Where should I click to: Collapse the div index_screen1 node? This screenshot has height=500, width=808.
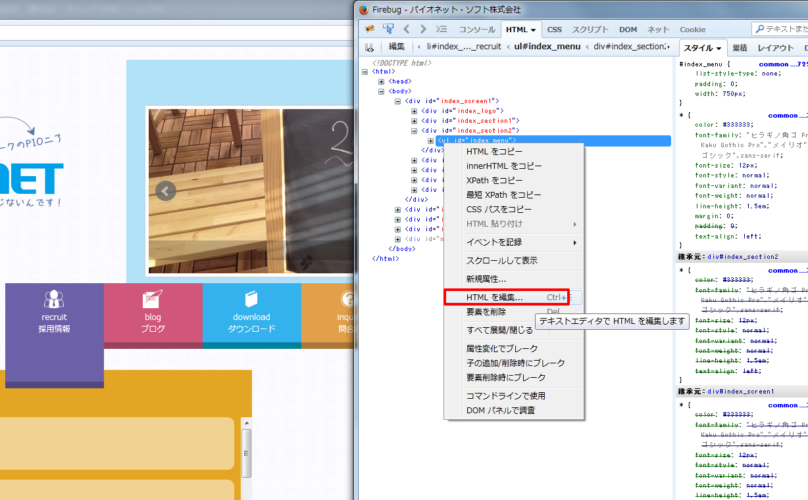click(397, 101)
